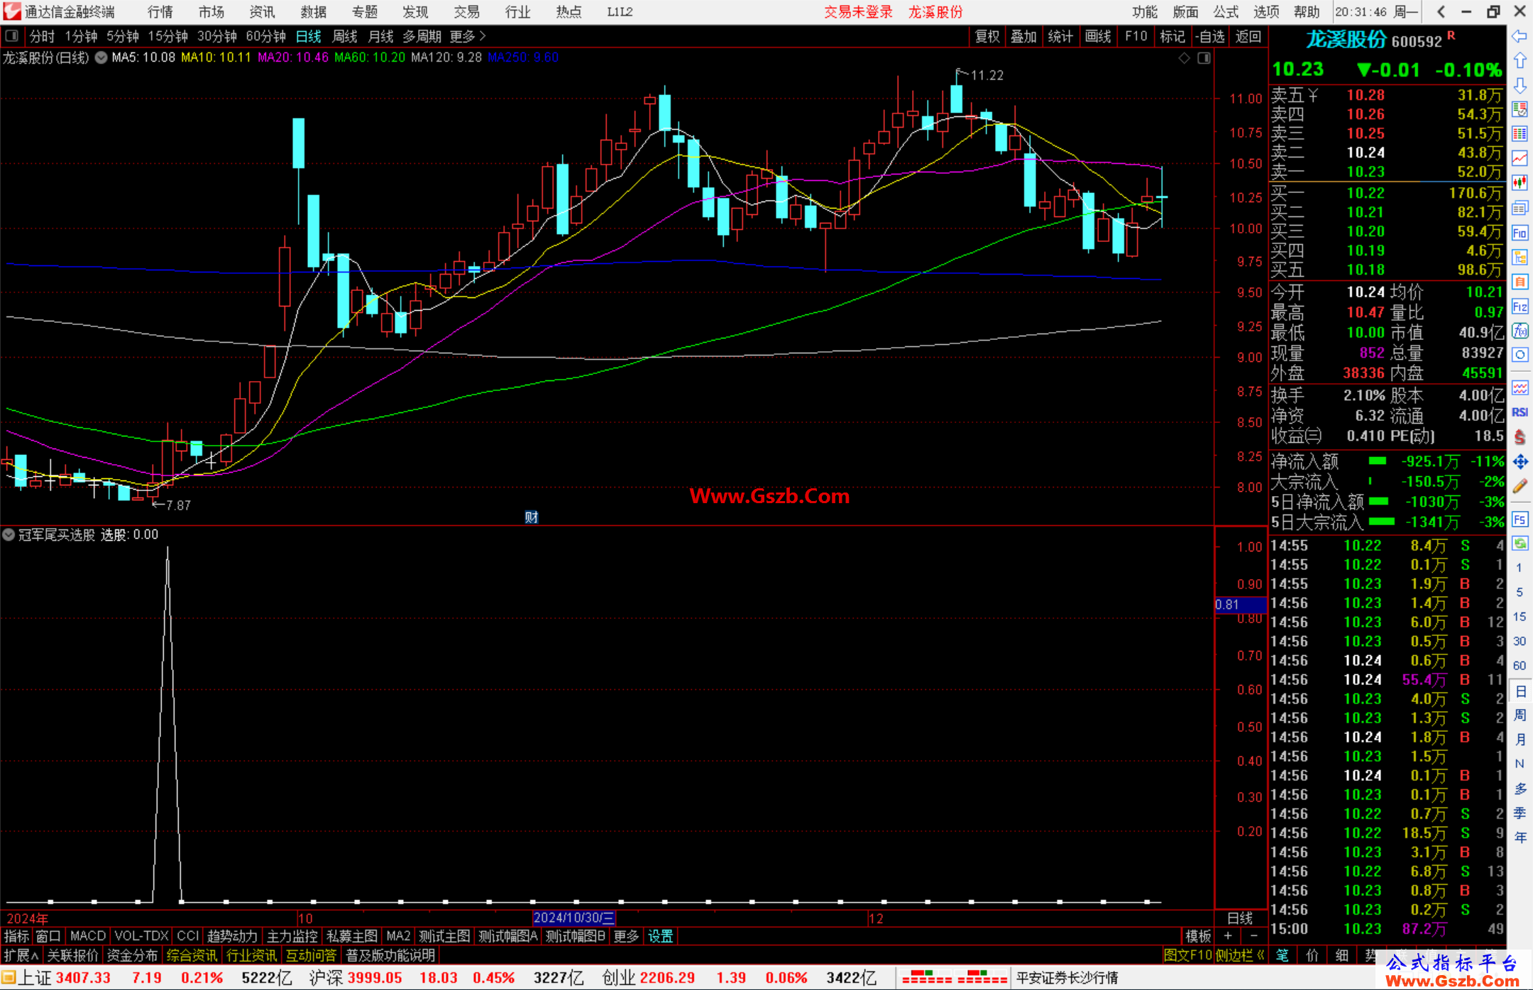Select the 30分钟 chart period
This screenshot has height=990, width=1533.
pyautogui.click(x=217, y=36)
